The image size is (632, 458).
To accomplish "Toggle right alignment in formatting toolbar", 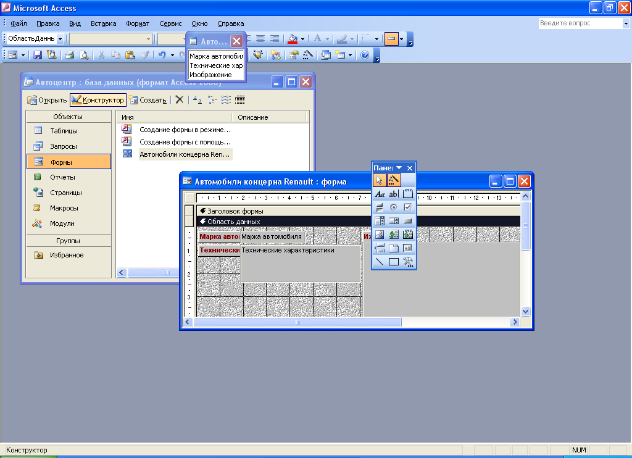I will coord(275,39).
